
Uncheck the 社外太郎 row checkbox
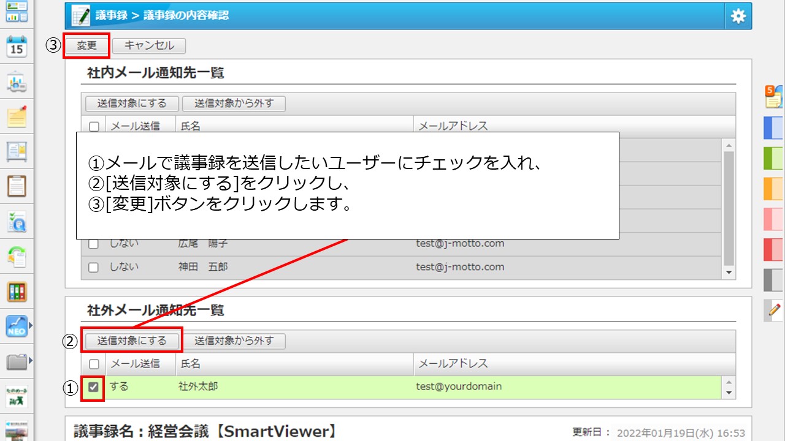point(94,387)
